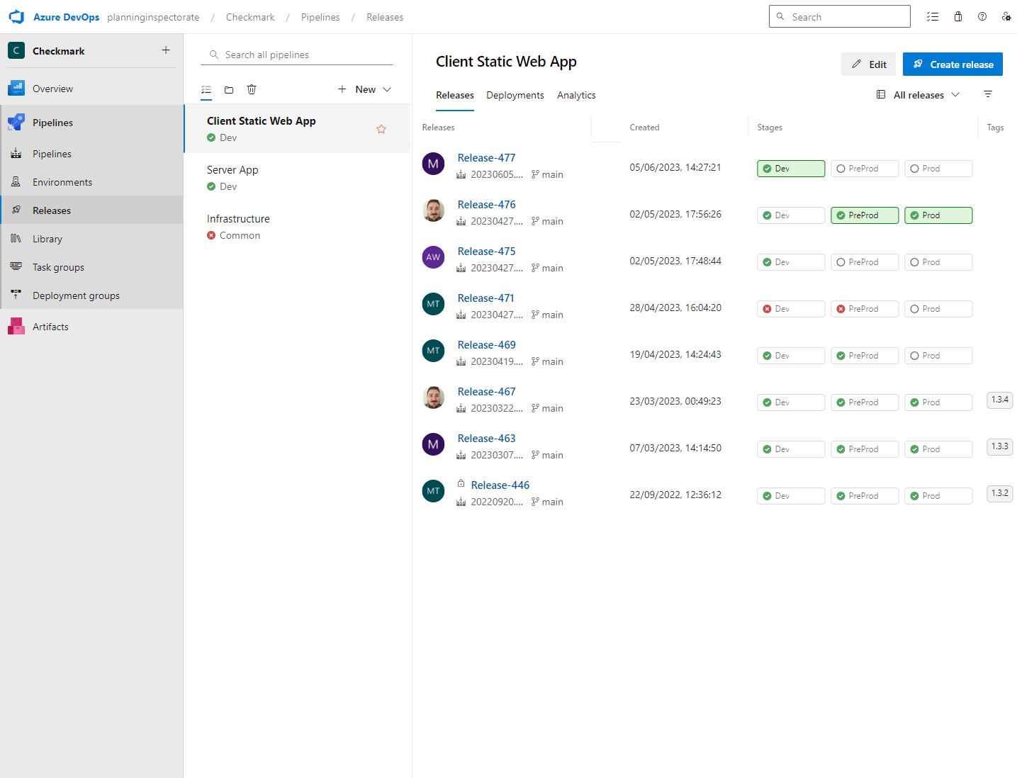Click the Edit button

coord(869,64)
